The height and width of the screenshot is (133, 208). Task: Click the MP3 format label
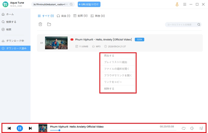[98, 47]
